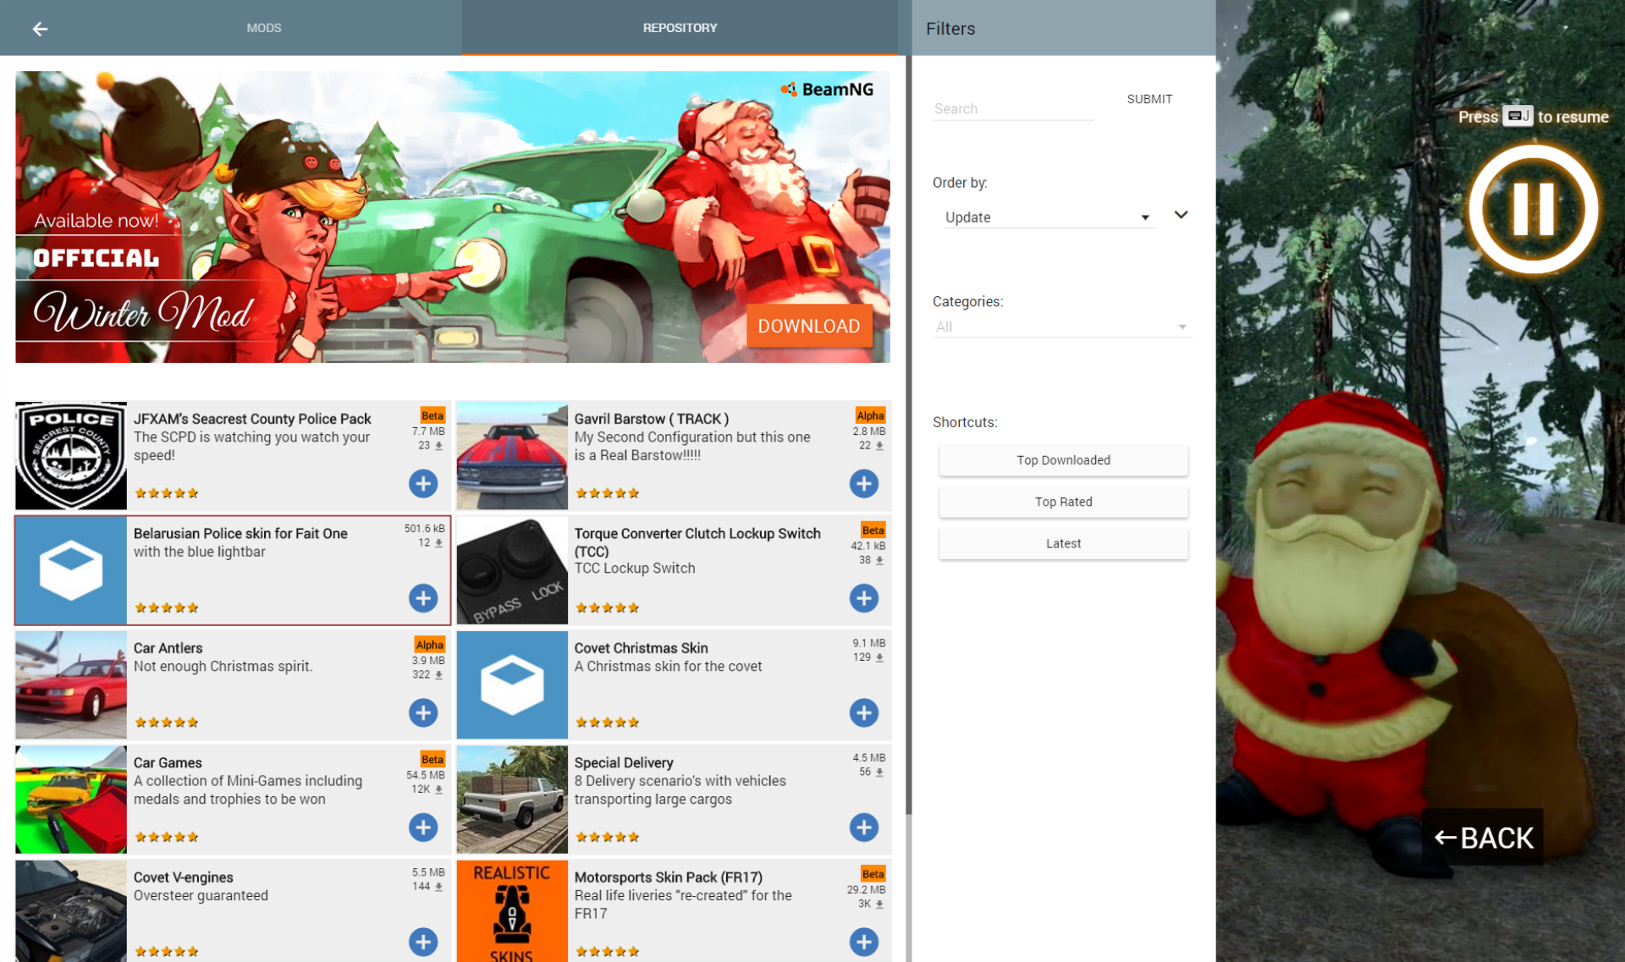Image resolution: width=1625 pixels, height=962 pixels.
Task: Add the Gavril Barstow (TRACK) mod
Action: click(863, 483)
